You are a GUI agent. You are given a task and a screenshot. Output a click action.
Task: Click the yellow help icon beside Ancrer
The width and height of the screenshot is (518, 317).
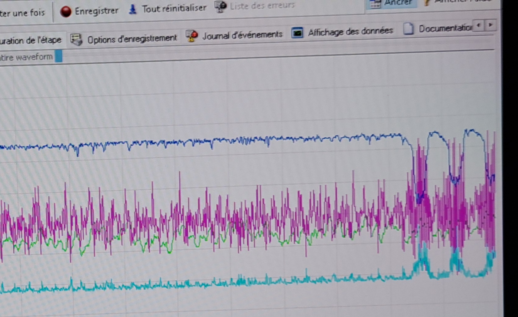(x=427, y=2)
